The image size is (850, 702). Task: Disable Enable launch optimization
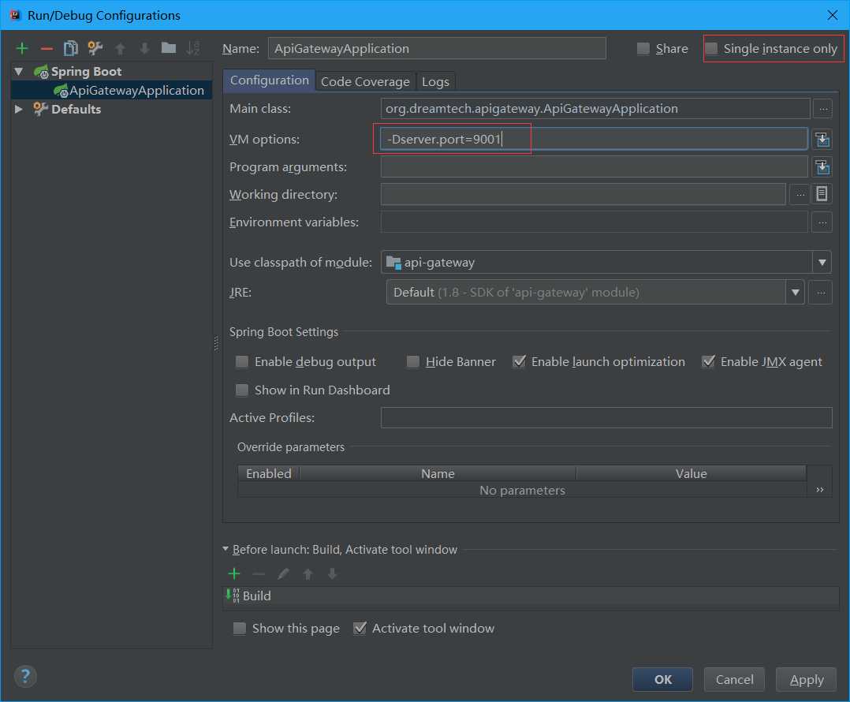pyautogui.click(x=519, y=361)
